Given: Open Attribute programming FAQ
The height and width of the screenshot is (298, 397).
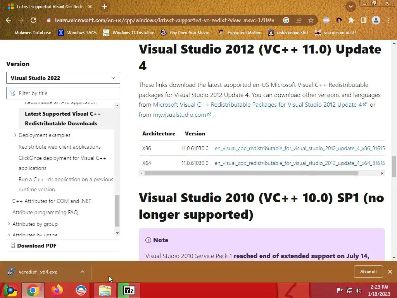Looking at the screenshot, I should [x=45, y=212].
